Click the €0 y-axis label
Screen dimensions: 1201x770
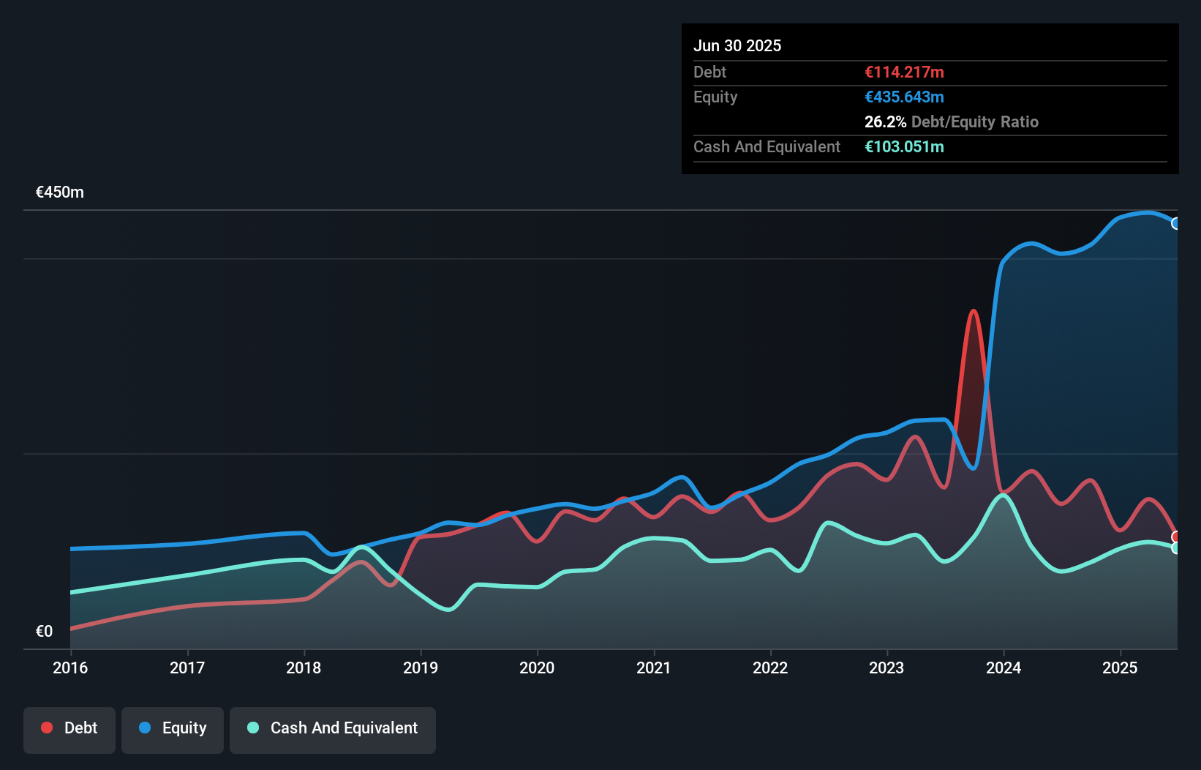coord(45,632)
